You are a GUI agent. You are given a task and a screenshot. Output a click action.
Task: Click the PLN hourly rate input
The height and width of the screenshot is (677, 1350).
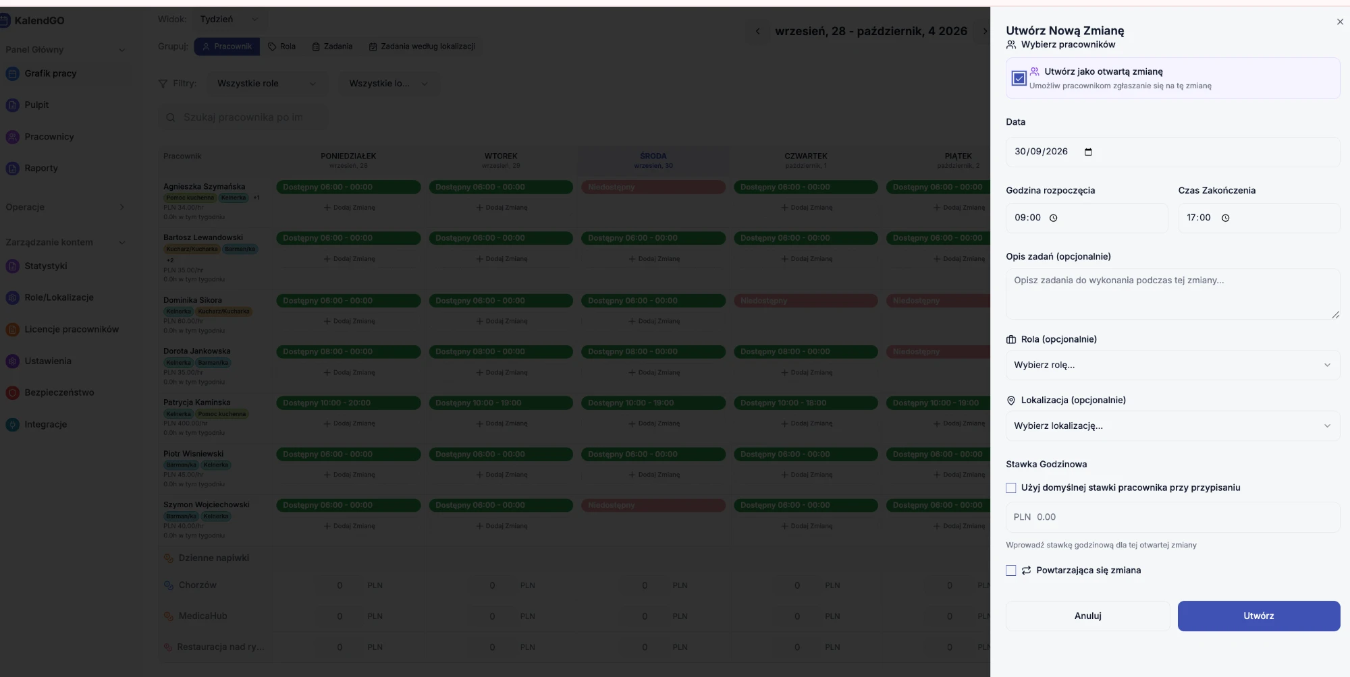coord(1172,517)
